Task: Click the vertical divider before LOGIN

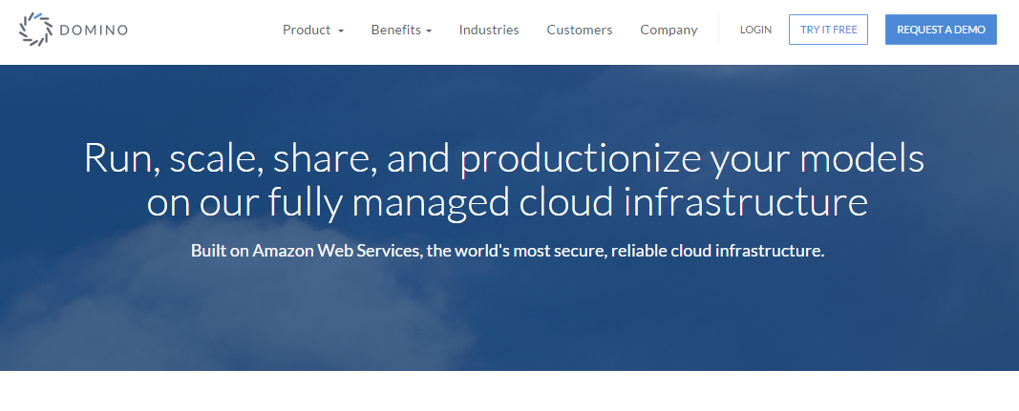Action: (718, 30)
